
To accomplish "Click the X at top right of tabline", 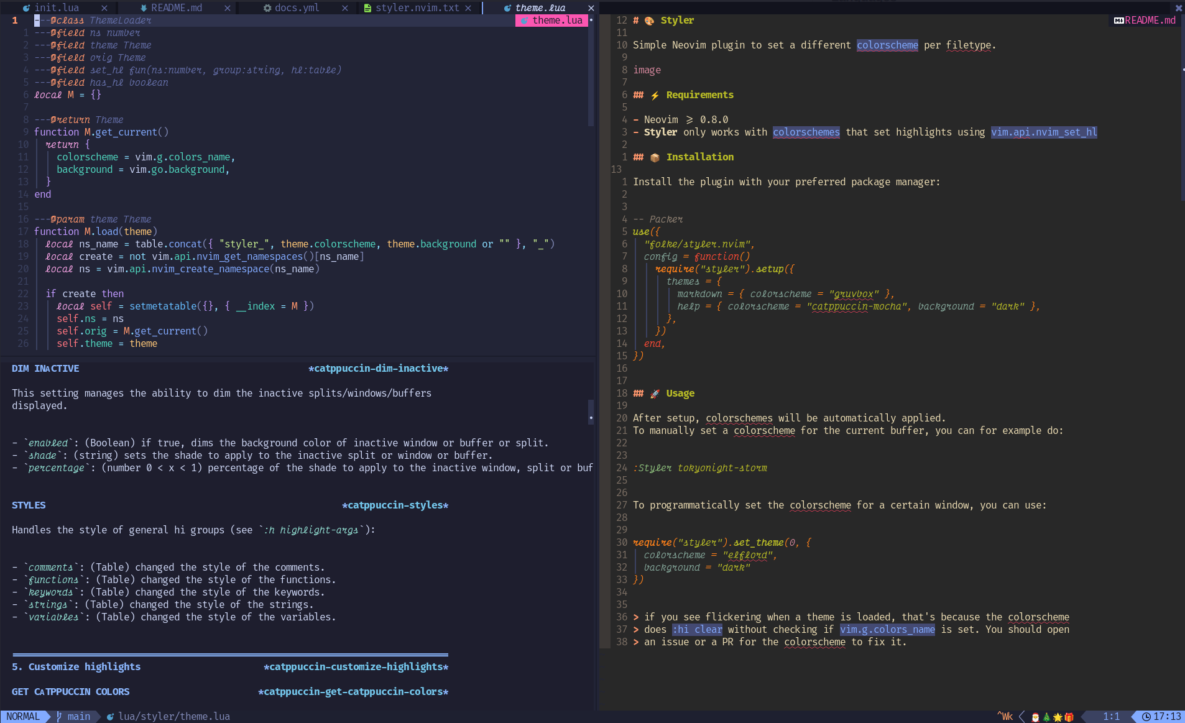I will pyautogui.click(x=1178, y=8).
